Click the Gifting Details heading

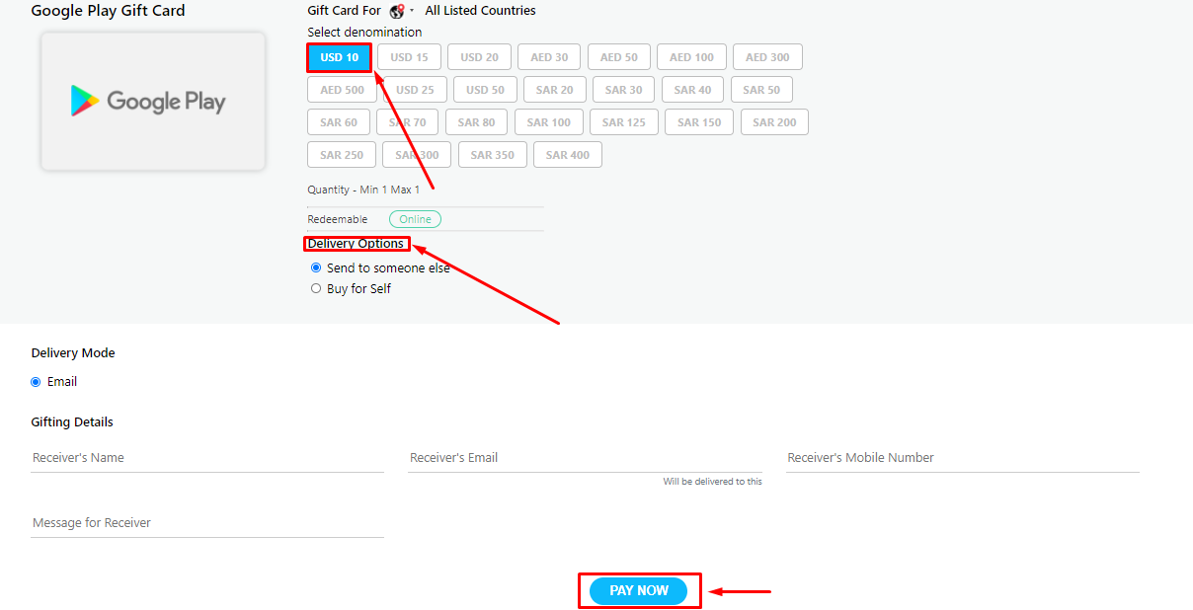pyautogui.click(x=72, y=422)
